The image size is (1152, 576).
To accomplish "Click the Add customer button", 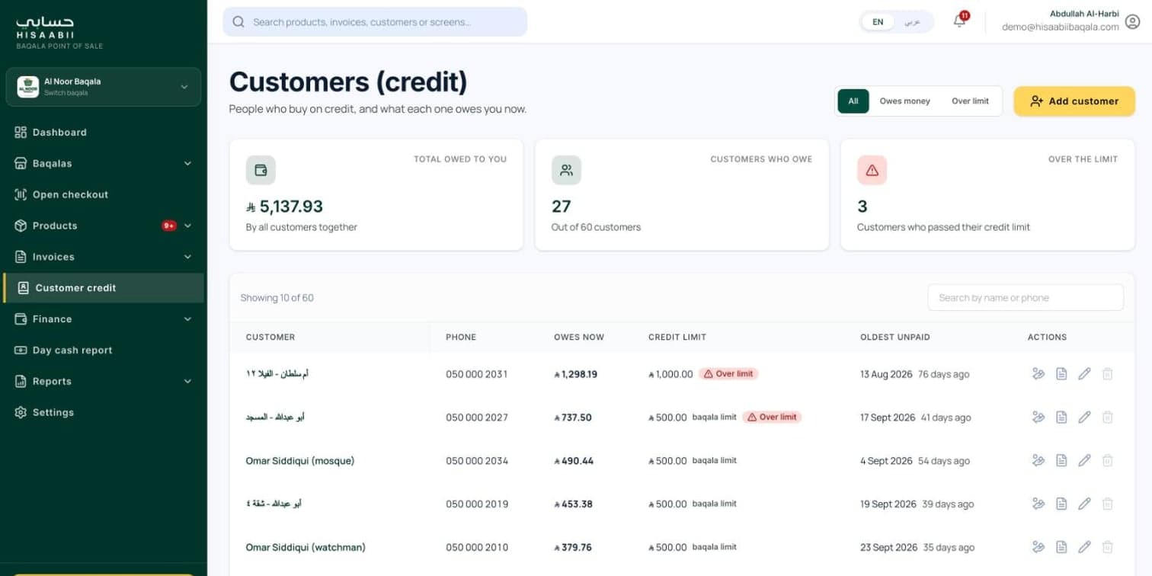I will click(1074, 101).
